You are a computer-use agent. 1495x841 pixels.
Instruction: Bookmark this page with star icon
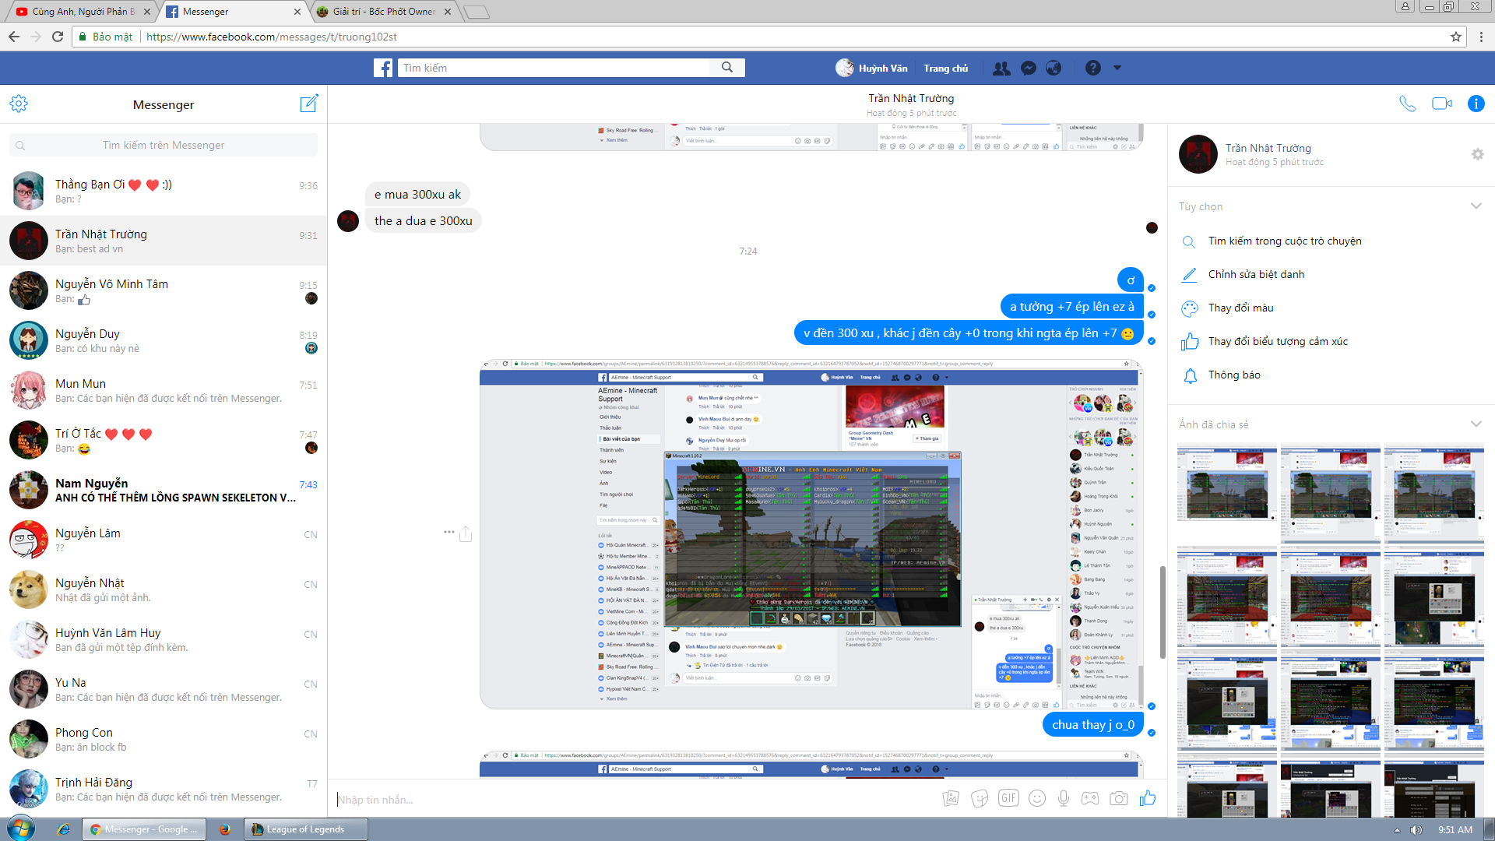[1455, 37]
